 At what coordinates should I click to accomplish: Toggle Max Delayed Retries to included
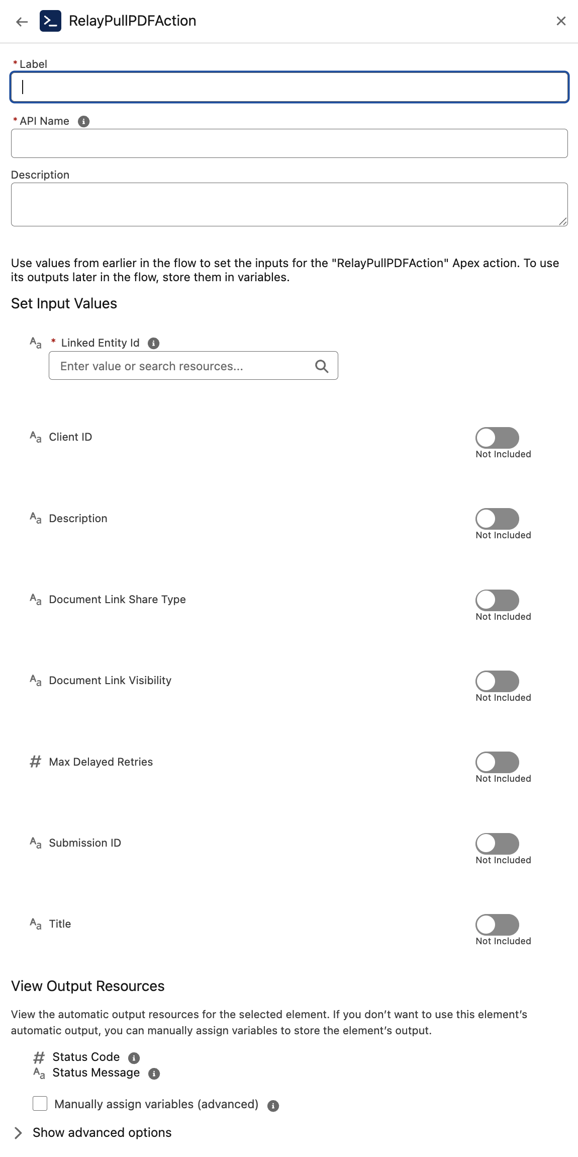[497, 762]
